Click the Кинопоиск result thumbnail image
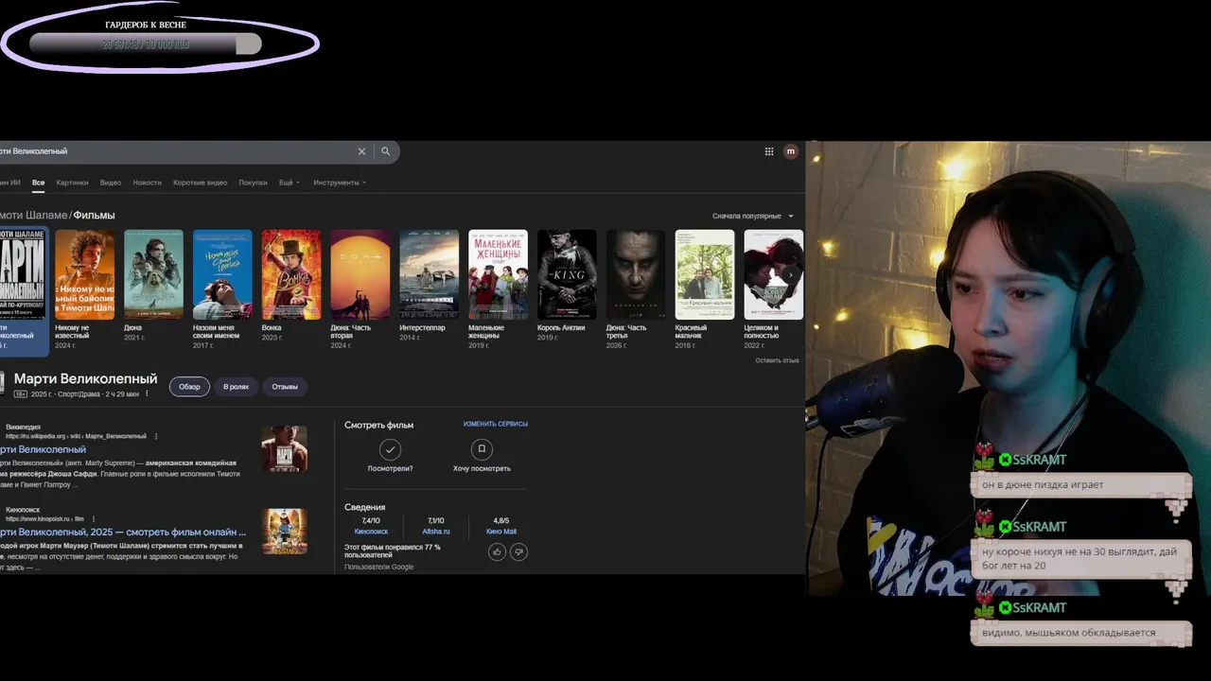Viewport: 1211px width, 681px height. 284,532
